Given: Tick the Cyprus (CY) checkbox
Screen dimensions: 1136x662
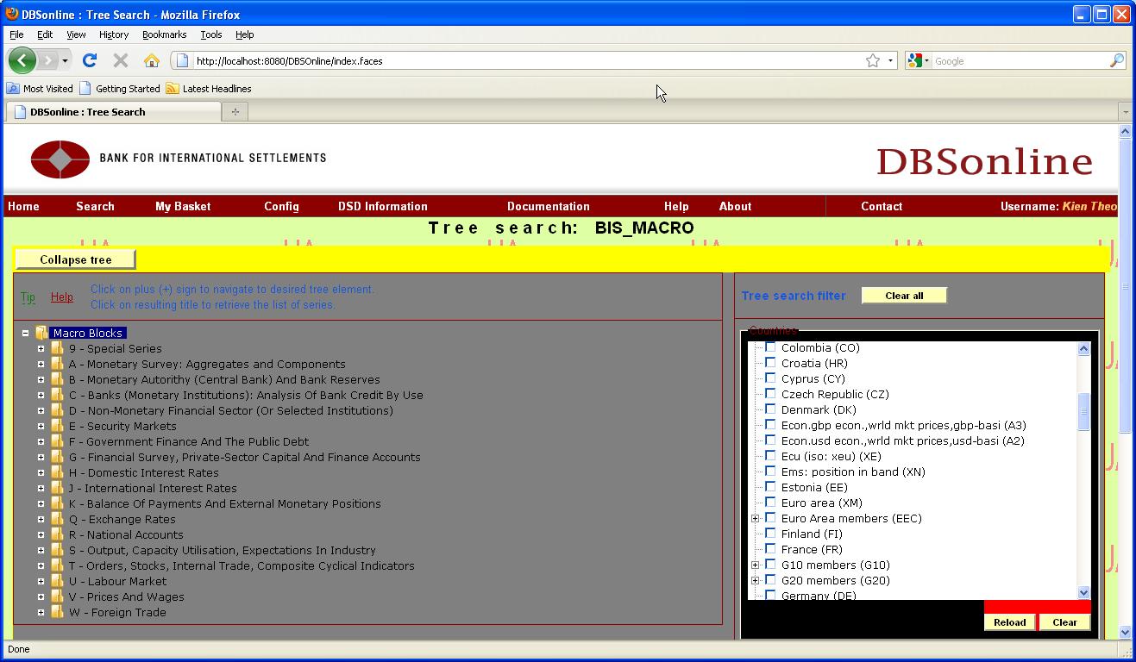Looking at the screenshot, I should (x=770, y=378).
